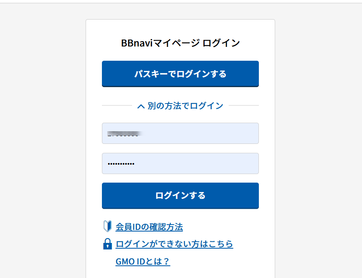Image resolution: width=362 pixels, height=278 pixels.
Task: Click the パスキーでログインする button
Action: click(180, 74)
